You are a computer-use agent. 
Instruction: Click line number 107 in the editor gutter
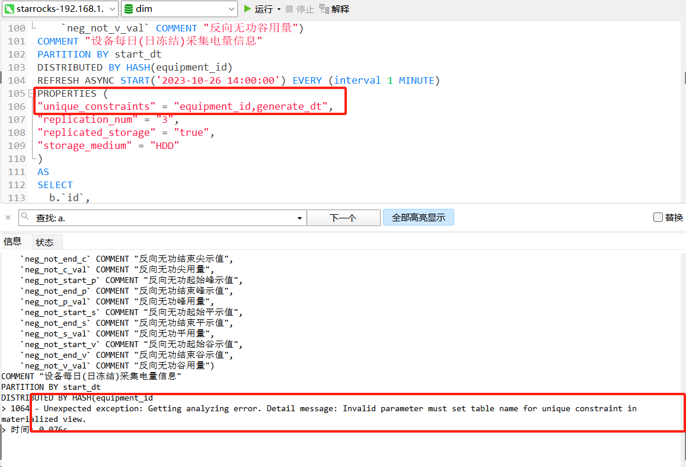coord(17,120)
